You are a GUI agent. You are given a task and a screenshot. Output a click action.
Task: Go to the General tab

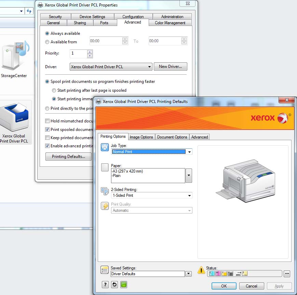pyautogui.click(x=53, y=23)
